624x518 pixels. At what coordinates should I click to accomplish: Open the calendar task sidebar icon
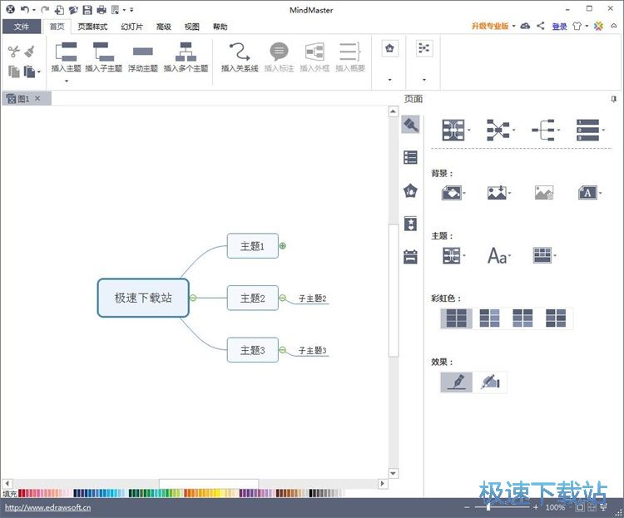coord(410,257)
